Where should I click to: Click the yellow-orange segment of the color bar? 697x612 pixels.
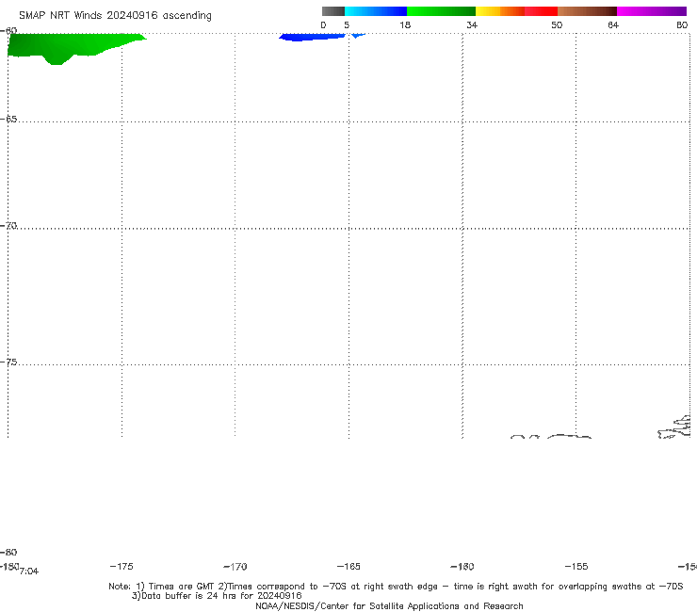click(x=499, y=11)
